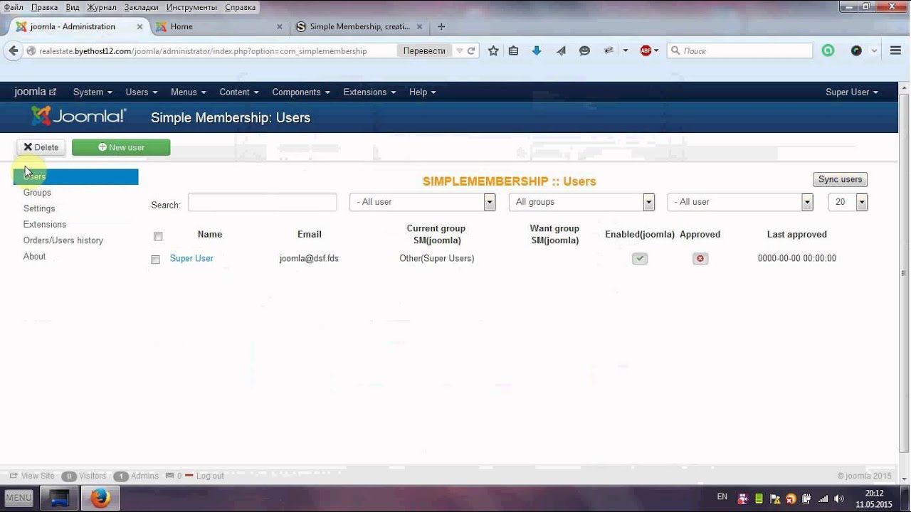Open the second '- All user' dropdown
The image size is (911, 512).
click(740, 202)
